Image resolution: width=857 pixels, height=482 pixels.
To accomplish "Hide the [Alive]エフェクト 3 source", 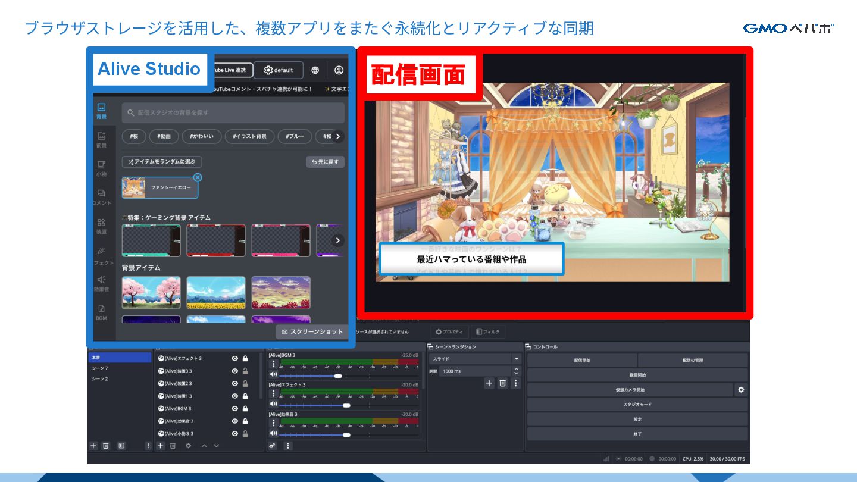I will (235, 358).
